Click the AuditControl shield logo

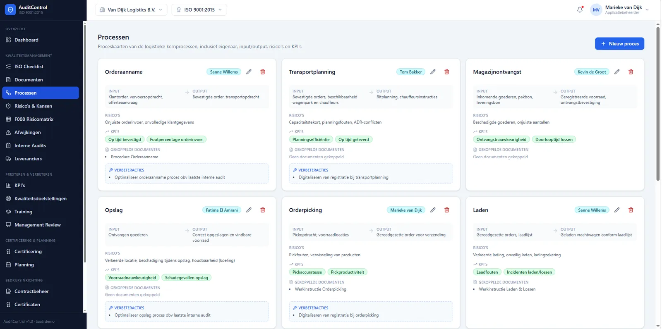[10, 10]
